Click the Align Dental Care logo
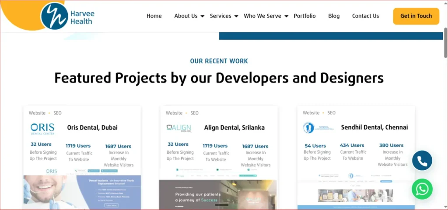 pyautogui.click(x=179, y=128)
